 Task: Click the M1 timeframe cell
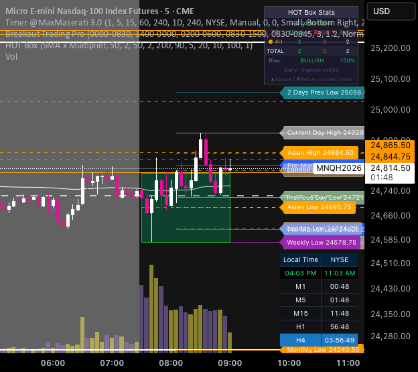(x=300, y=287)
